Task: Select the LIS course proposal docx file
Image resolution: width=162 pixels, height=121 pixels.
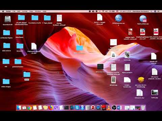Action: 155,72
